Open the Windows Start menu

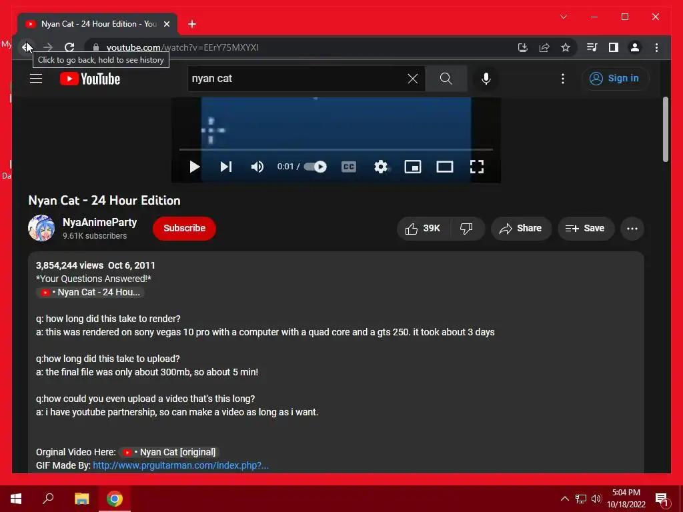(16, 499)
